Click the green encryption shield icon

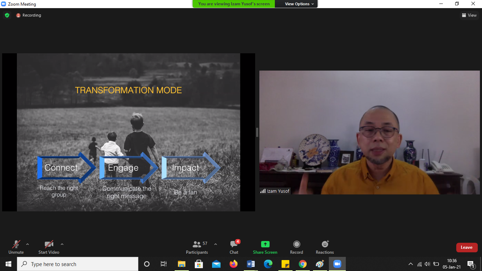pos(7,15)
